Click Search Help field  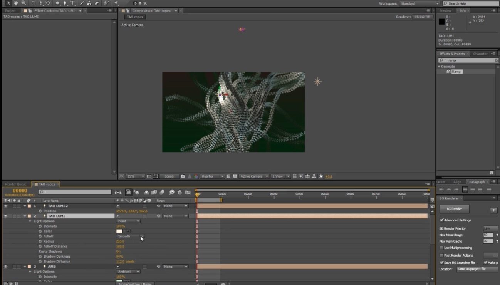470,3
